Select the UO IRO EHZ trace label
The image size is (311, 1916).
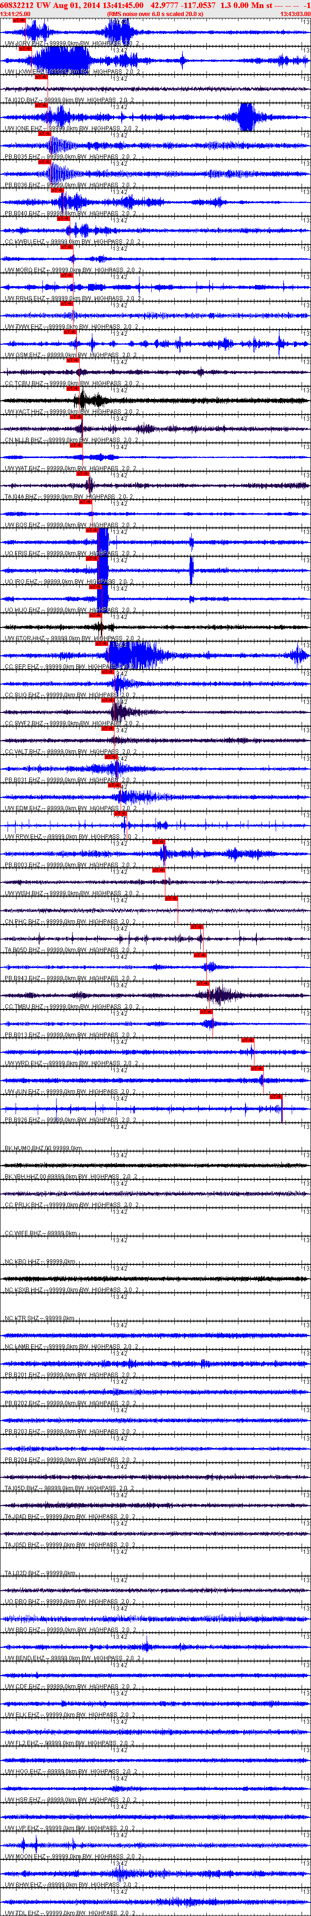pyautogui.click(x=70, y=582)
